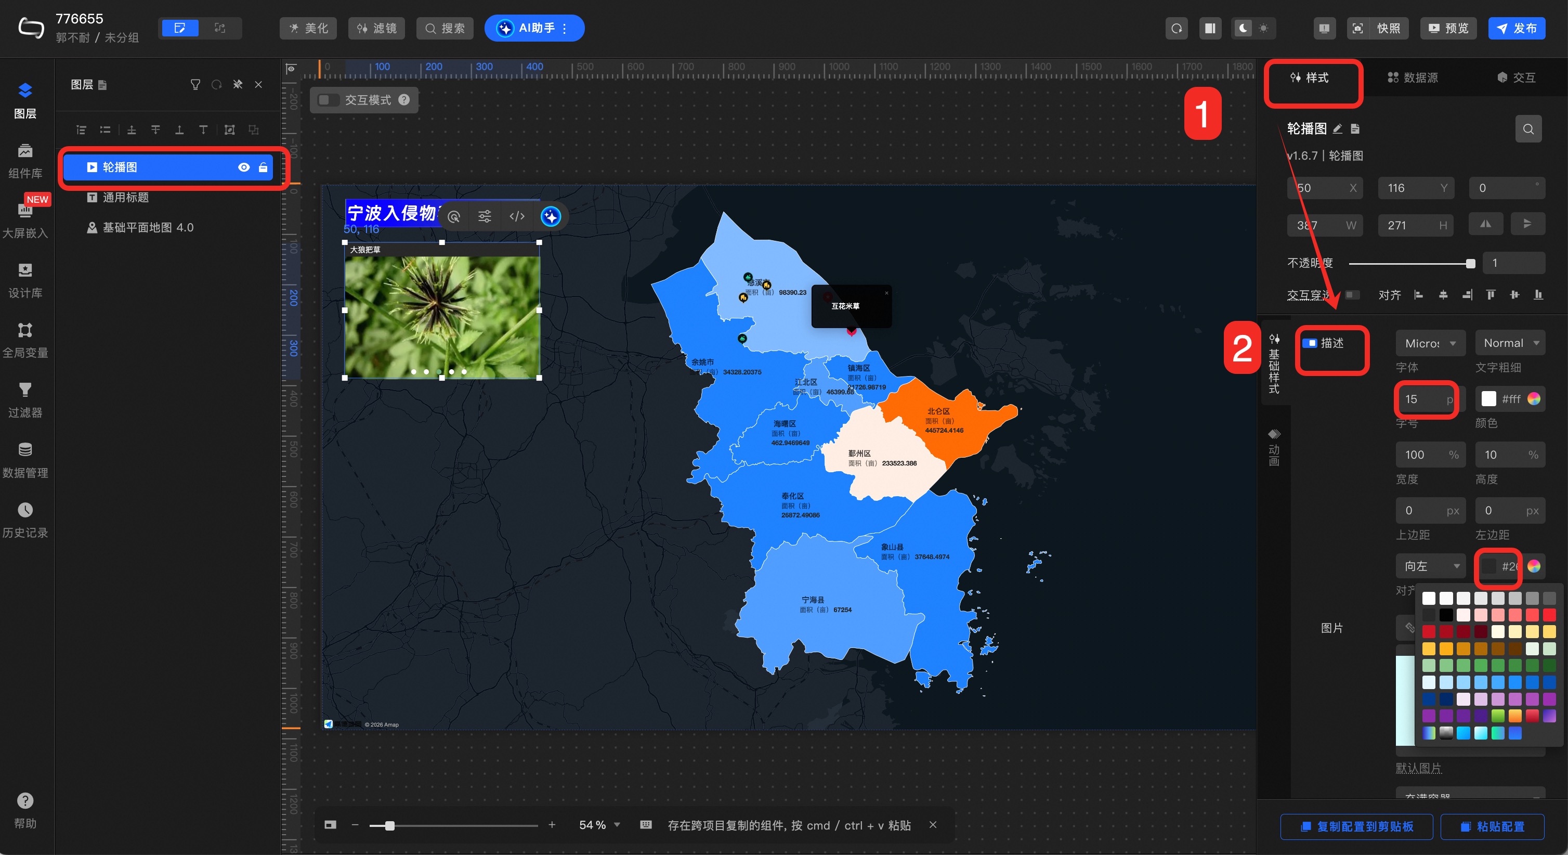Image resolution: width=1568 pixels, height=855 pixels.
Task: Toggle the 描述 switch
Action: [x=1309, y=343]
